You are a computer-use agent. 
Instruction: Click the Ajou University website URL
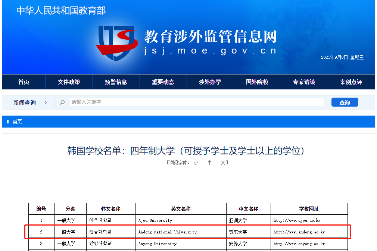click(x=297, y=220)
